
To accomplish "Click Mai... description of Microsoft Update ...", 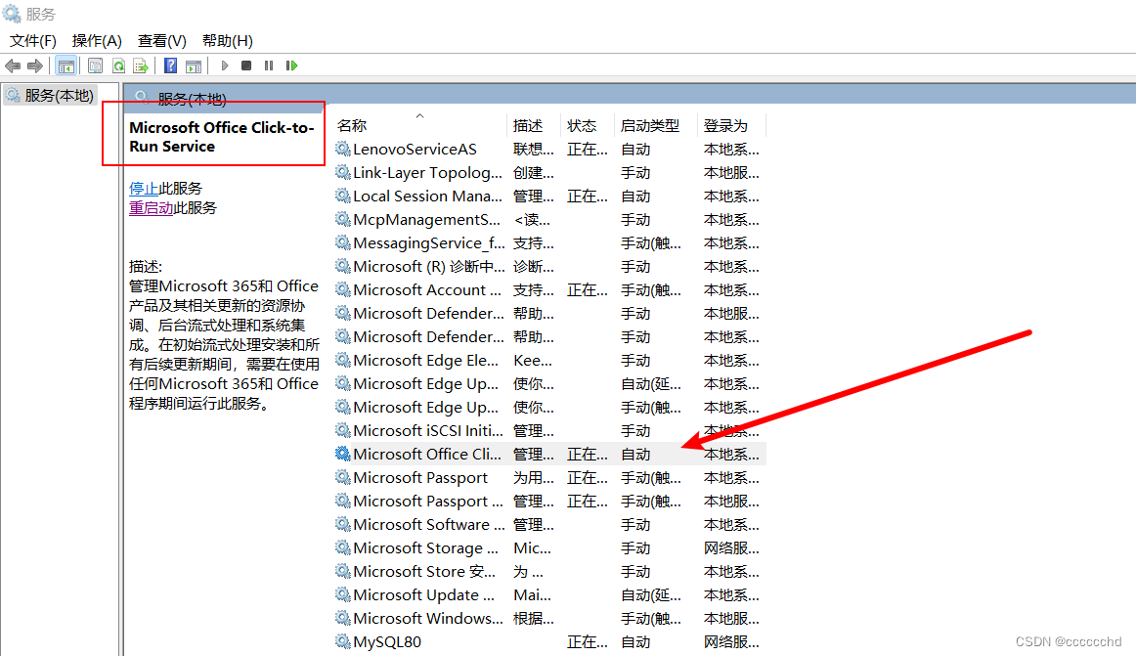I will click(x=532, y=595).
